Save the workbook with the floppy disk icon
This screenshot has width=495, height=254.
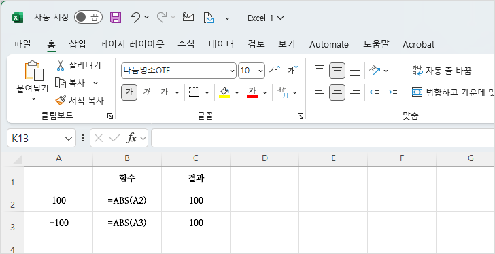tap(116, 18)
